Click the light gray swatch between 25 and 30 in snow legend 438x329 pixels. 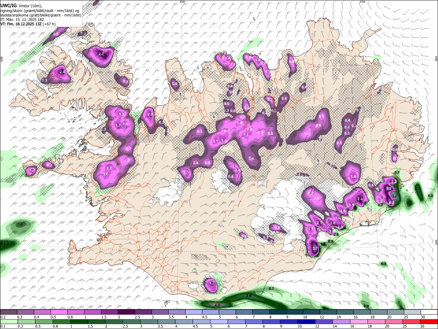[412, 312]
